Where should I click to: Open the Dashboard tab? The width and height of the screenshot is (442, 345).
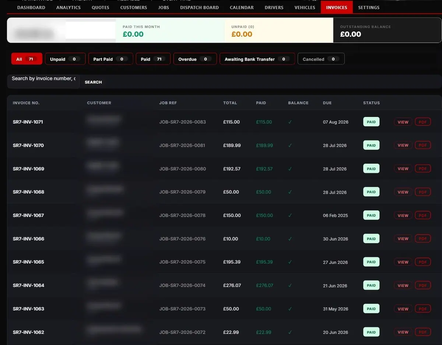tap(31, 7)
